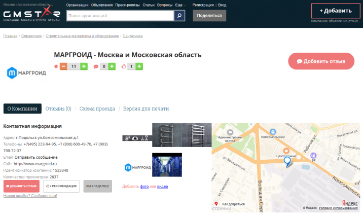Click the thumbs-up recommendation icon

coord(124,66)
